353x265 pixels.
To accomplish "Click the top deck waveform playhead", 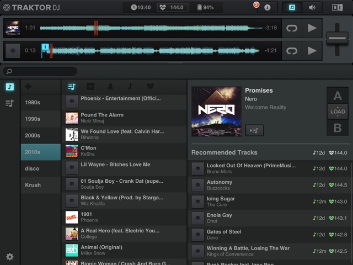I will [x=96, y=28].
